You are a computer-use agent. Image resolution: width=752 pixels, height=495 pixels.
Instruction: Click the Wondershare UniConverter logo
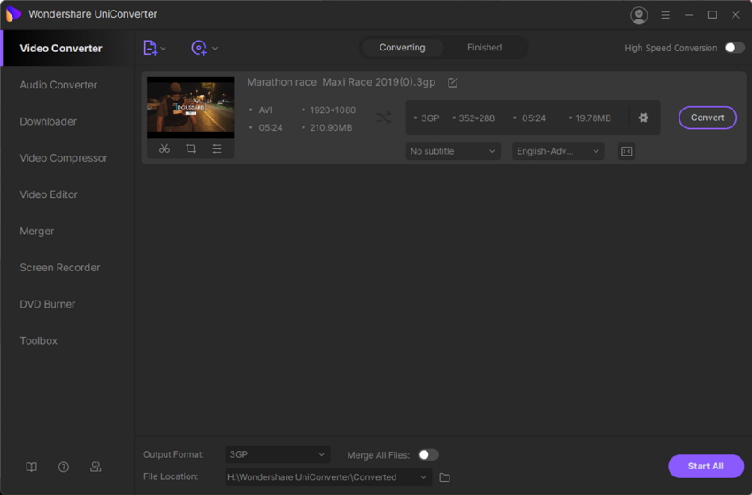pyautogui.click(x=13, y=14)
